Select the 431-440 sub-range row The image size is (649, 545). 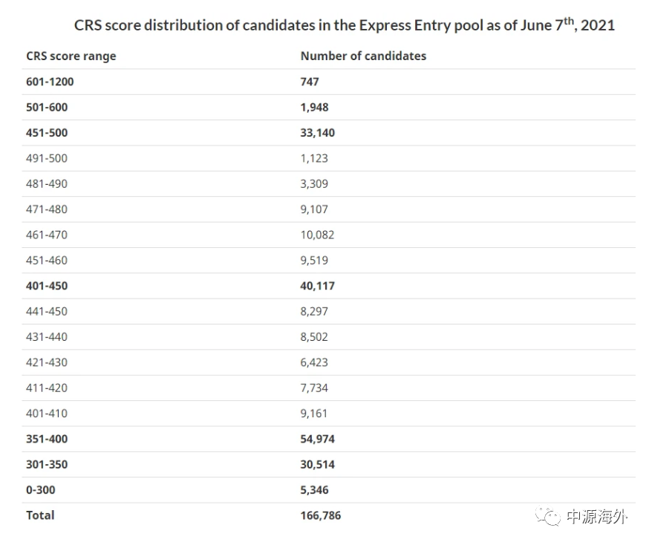[x=47, y=337]
